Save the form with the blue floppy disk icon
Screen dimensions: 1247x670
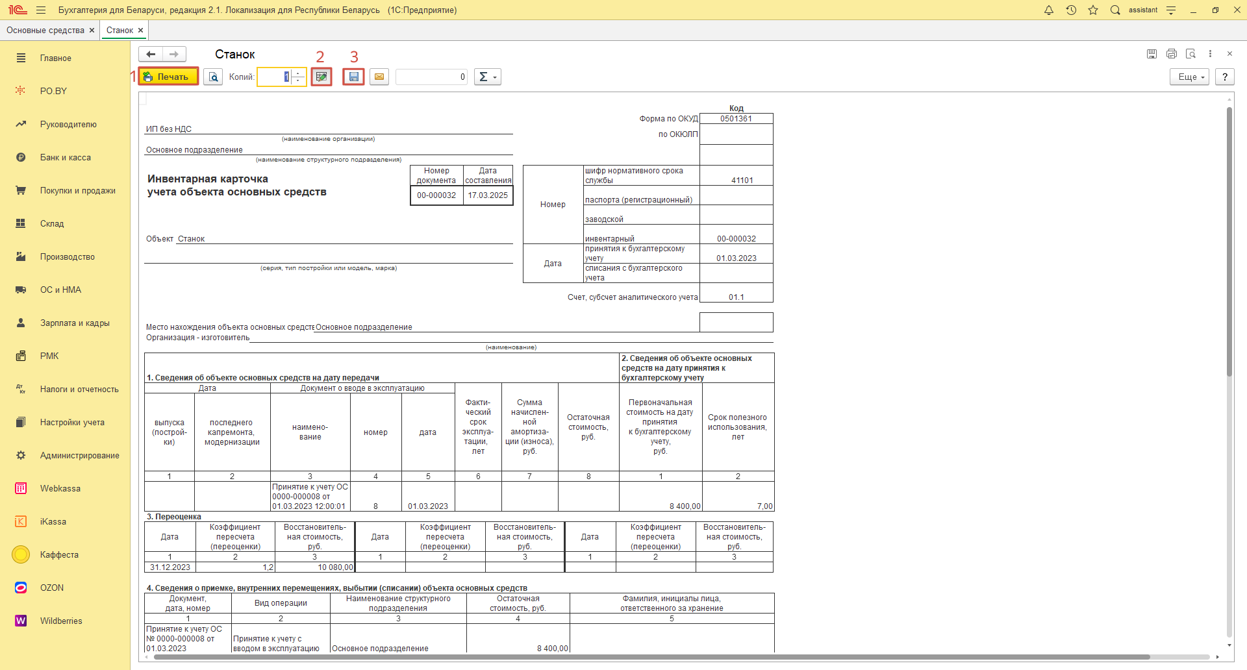(353, 77)
